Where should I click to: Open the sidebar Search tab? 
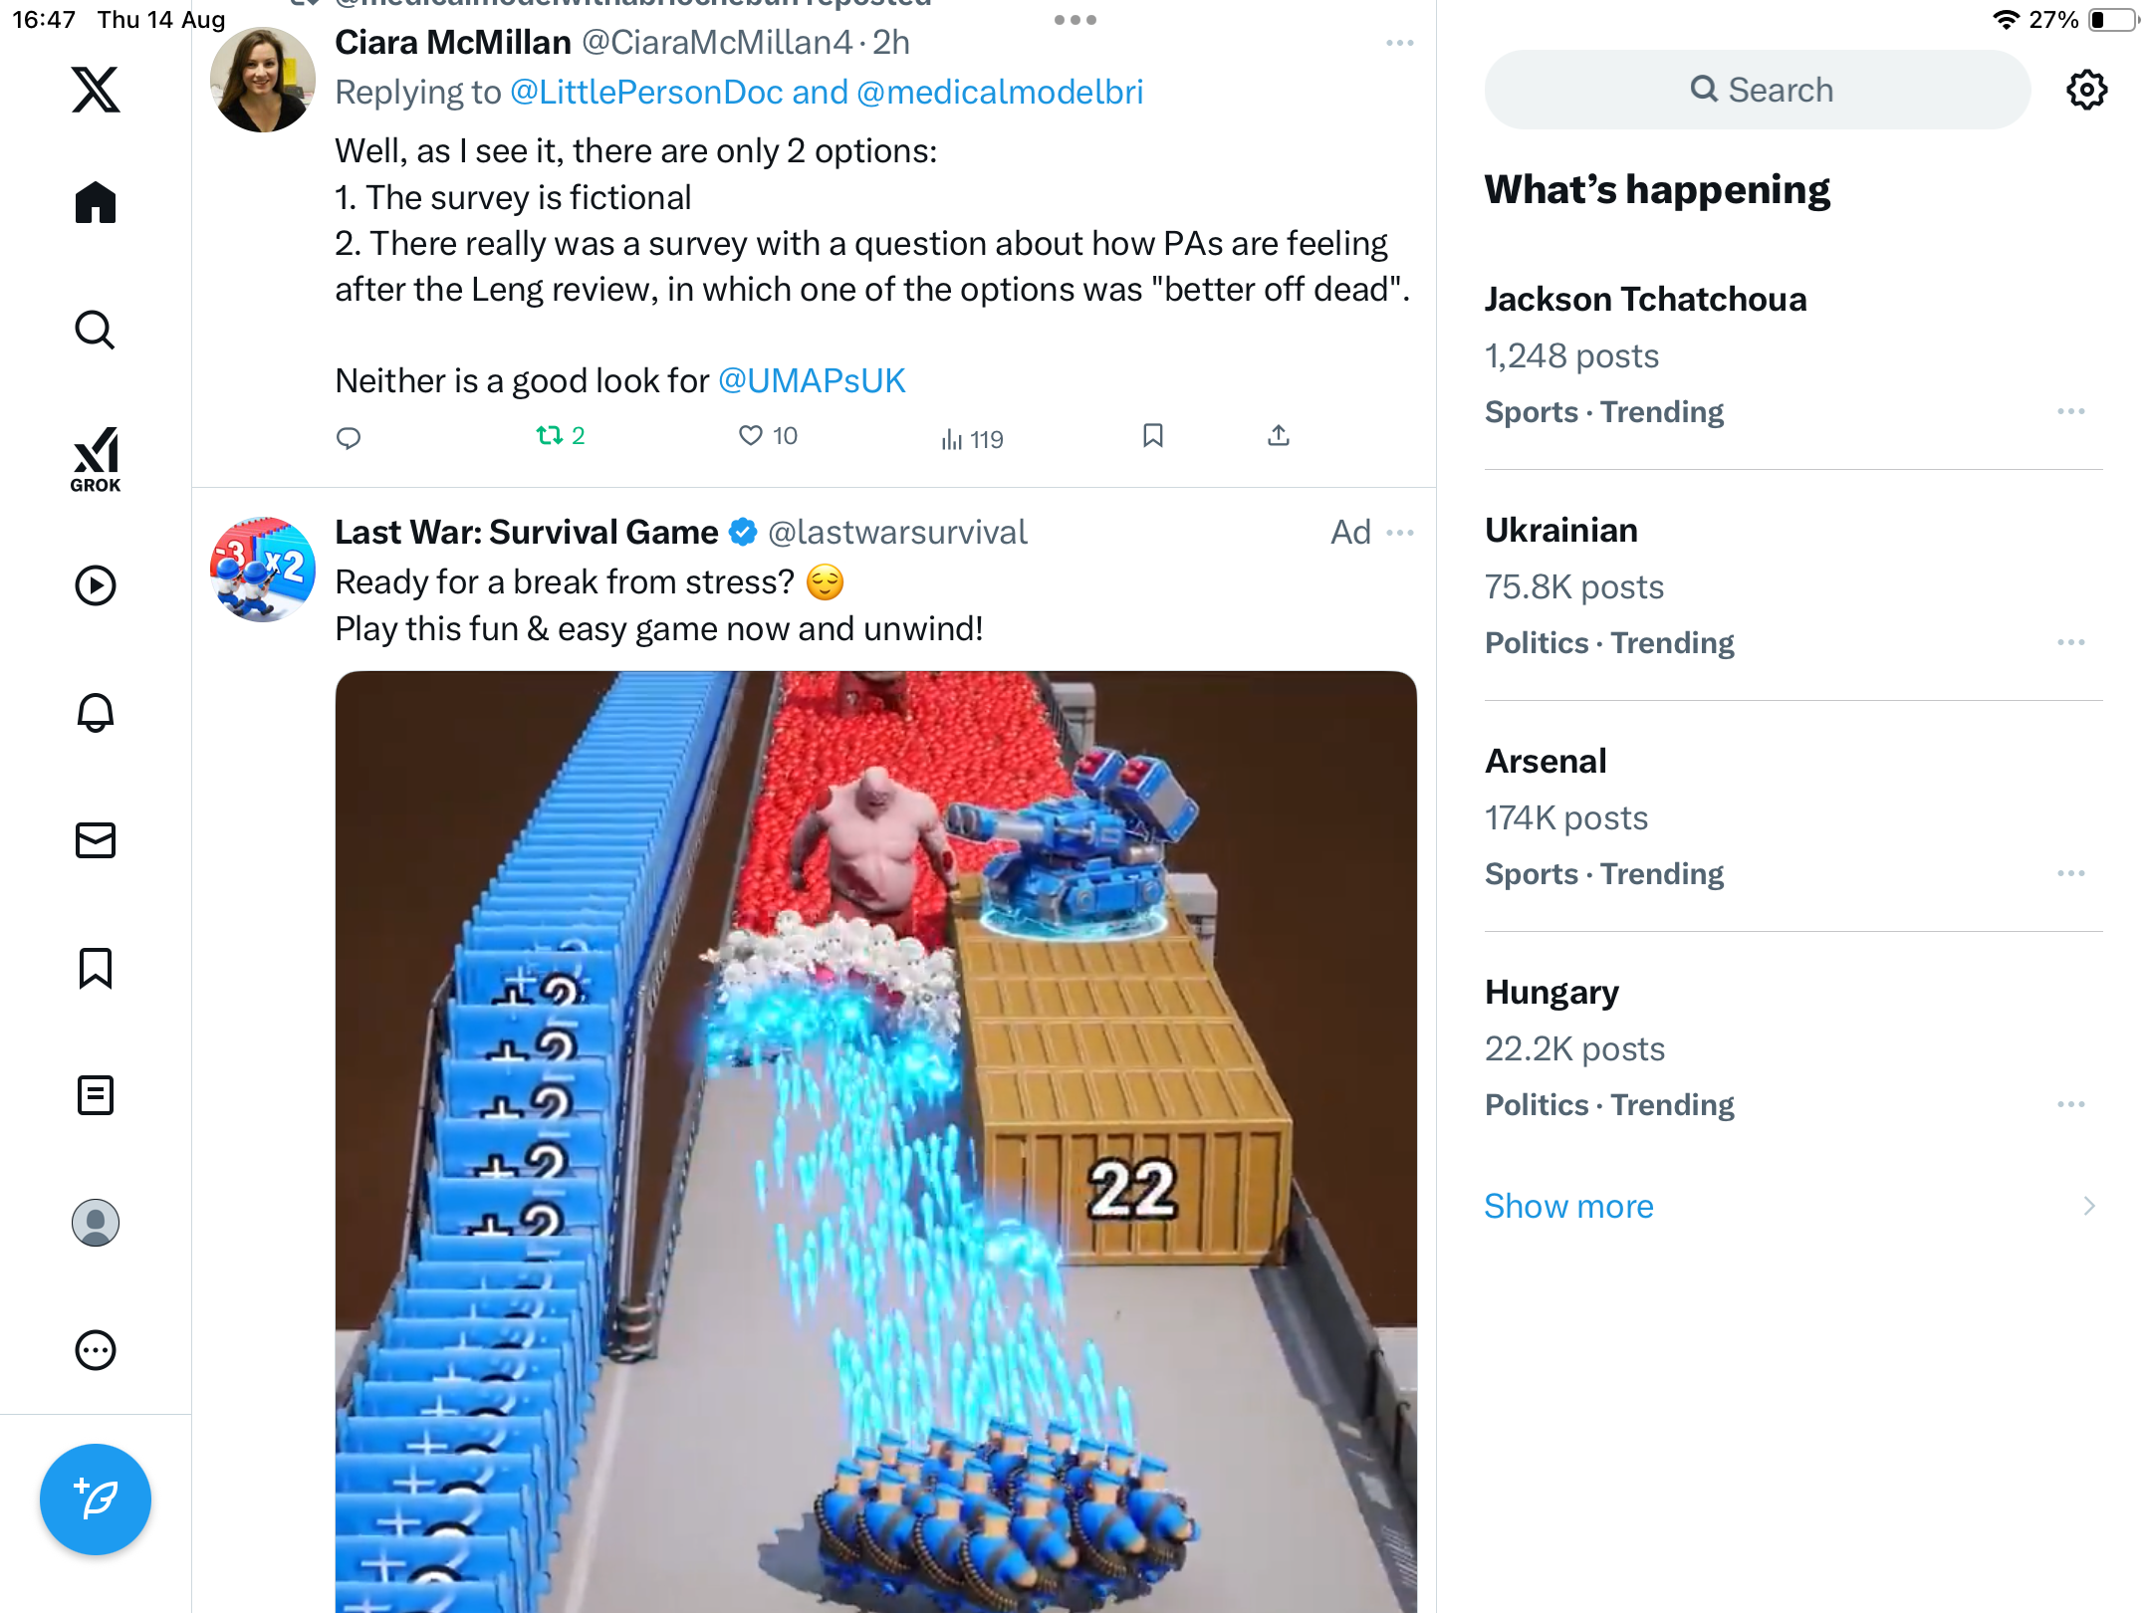[x=96, y=330]
